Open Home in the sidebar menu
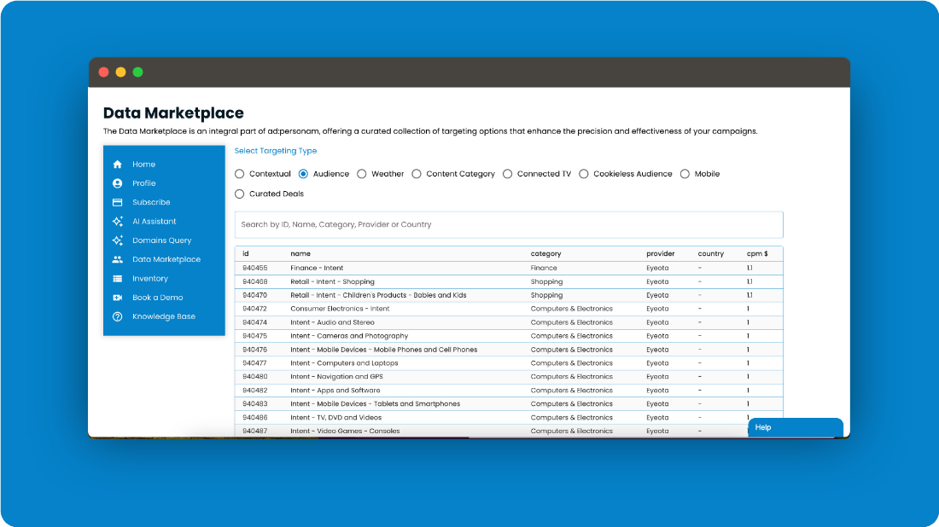 (x=143, y=165)
